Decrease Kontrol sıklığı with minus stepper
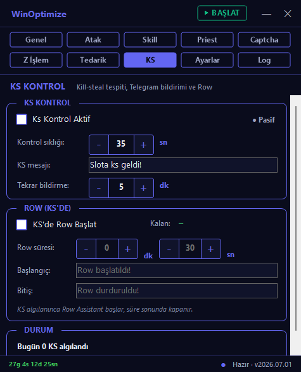This screenshot has width=301, height=372. pos(99,145)
